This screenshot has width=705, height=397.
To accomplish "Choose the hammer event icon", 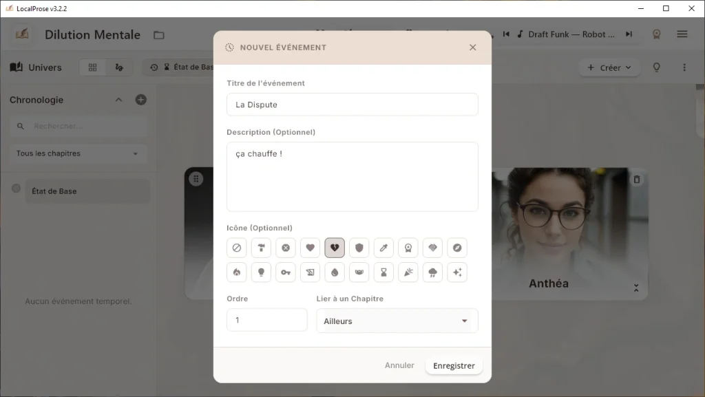I will [x=261, y=248].
